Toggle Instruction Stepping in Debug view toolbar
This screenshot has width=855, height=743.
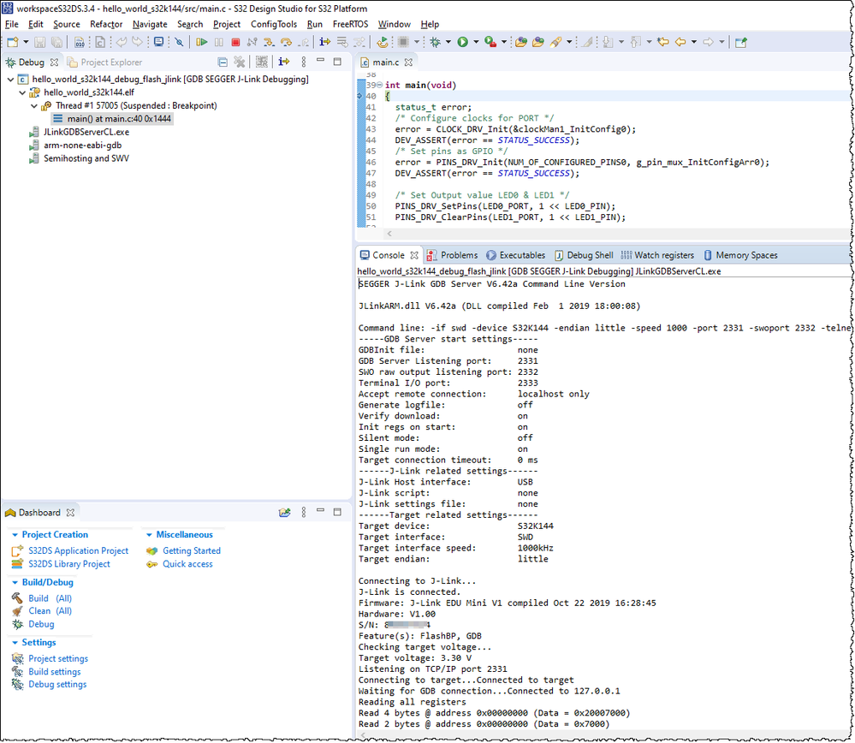pos(283,62)
